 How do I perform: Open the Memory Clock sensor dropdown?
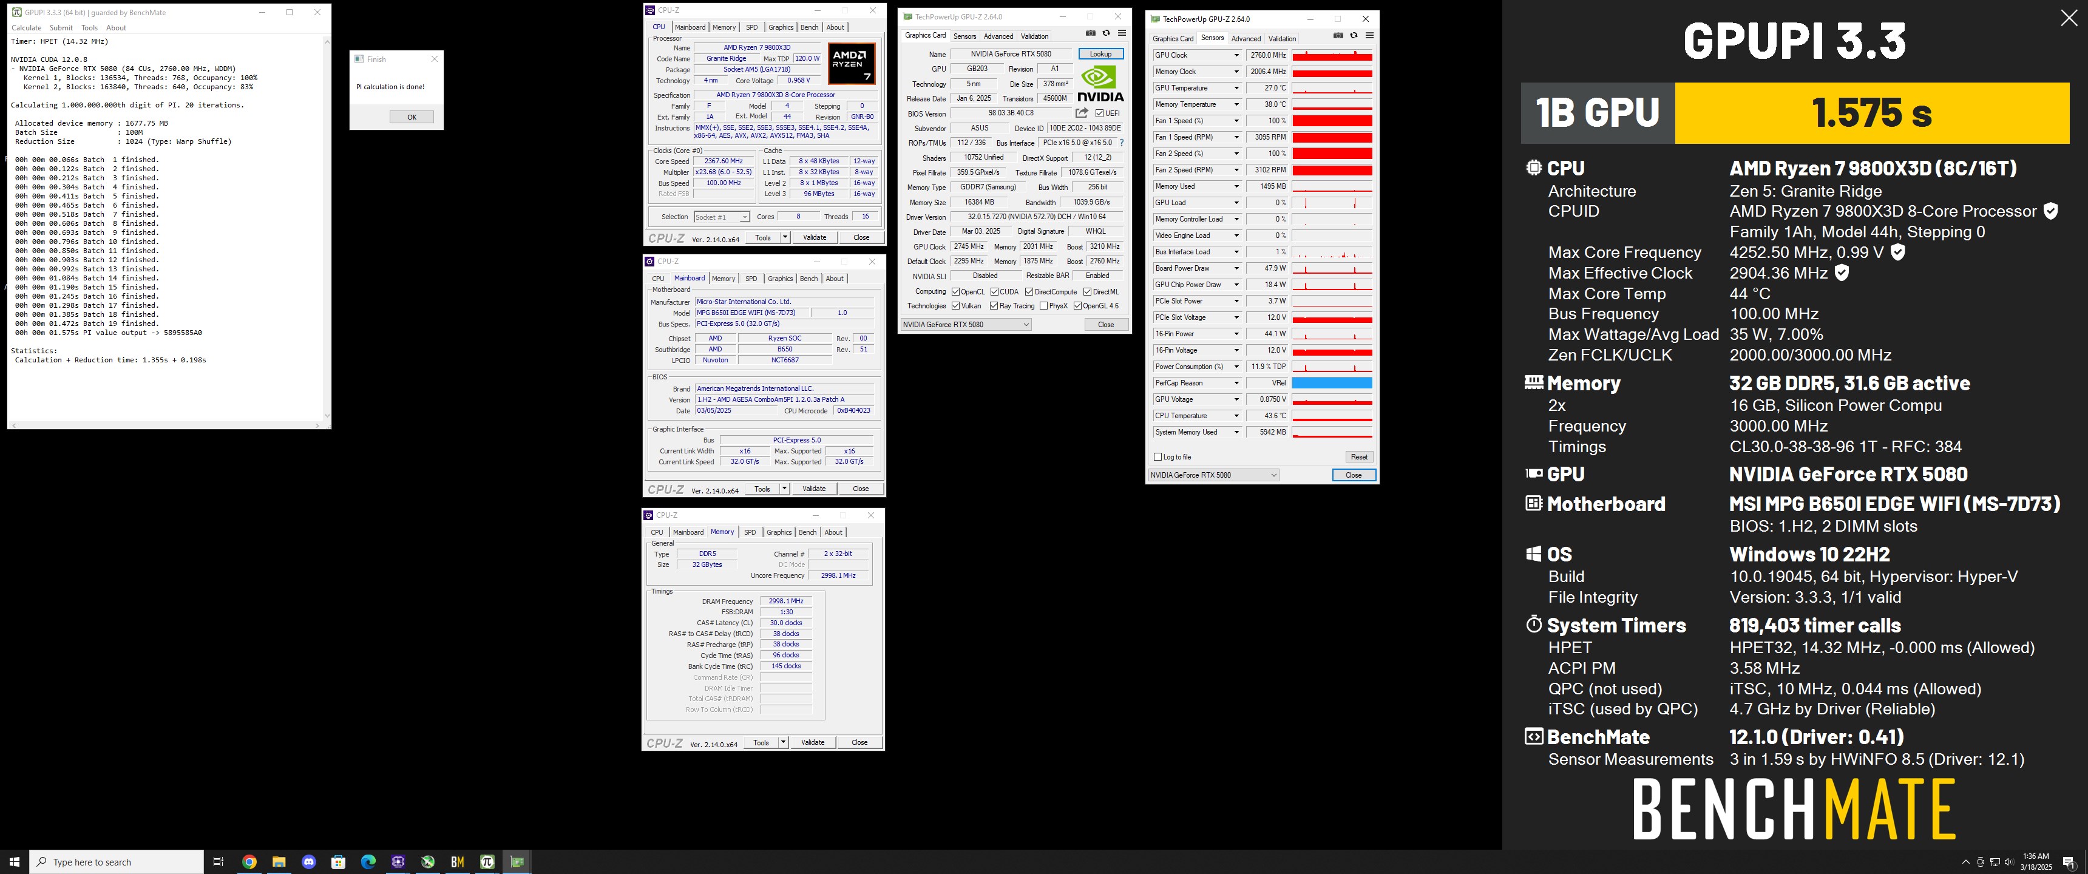(x=1236, y=72)
